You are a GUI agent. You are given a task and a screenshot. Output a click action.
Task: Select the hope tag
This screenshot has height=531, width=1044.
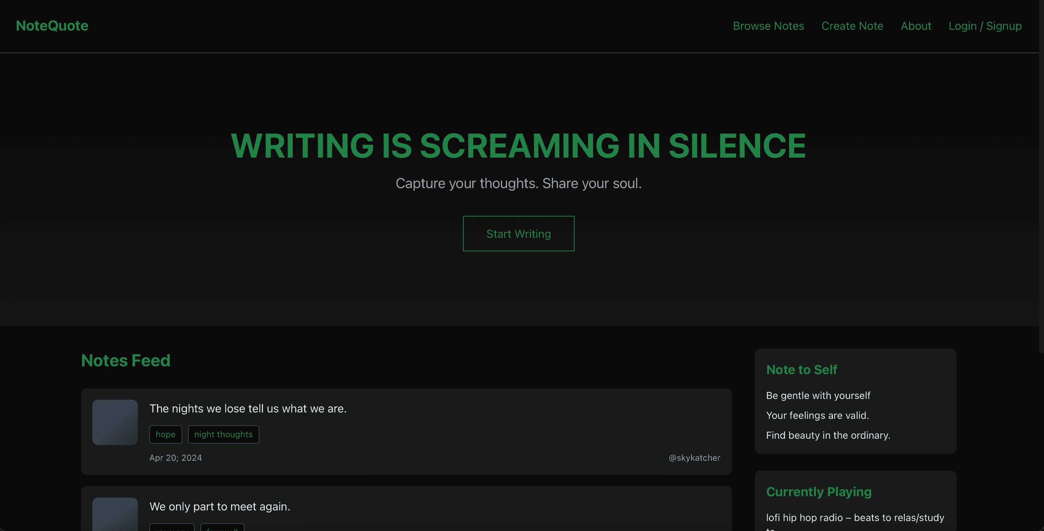[x=165, y=434]
